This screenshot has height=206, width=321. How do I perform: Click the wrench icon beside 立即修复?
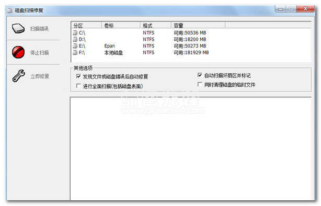tap(19, 76)
